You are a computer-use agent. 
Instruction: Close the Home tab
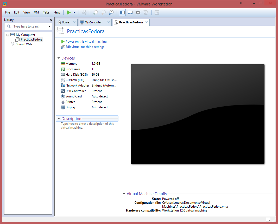[x=74, y=22]
